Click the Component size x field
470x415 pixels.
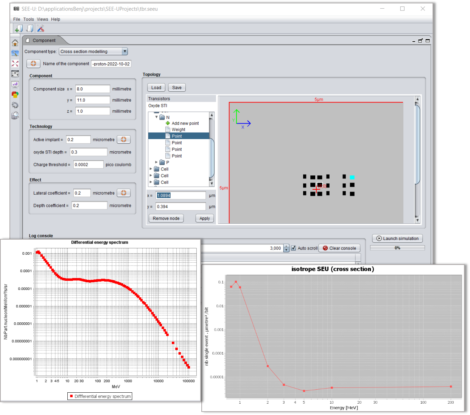click(93, 89)
